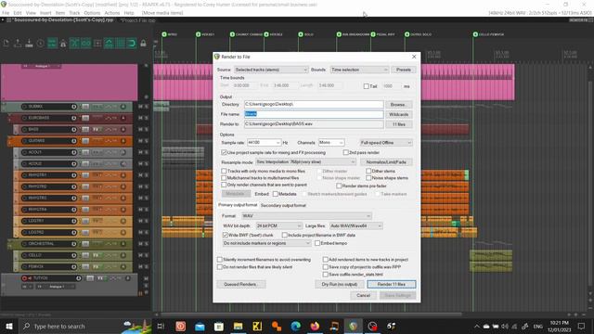Open Windows Task View on taskbar
Screen dimensions: 594x334
click(x=161, y=326)
